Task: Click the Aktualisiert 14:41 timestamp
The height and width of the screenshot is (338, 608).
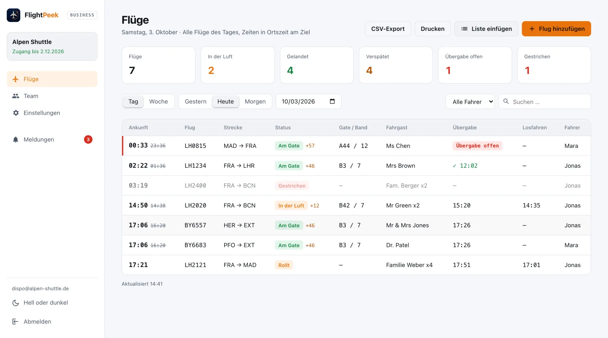Action: [x=142, y=284]
